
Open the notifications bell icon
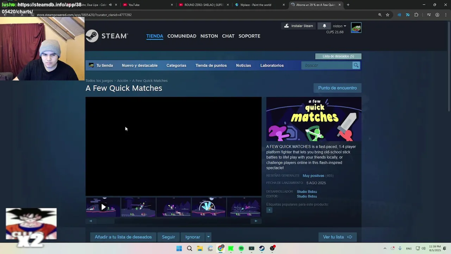pos(325,26)
